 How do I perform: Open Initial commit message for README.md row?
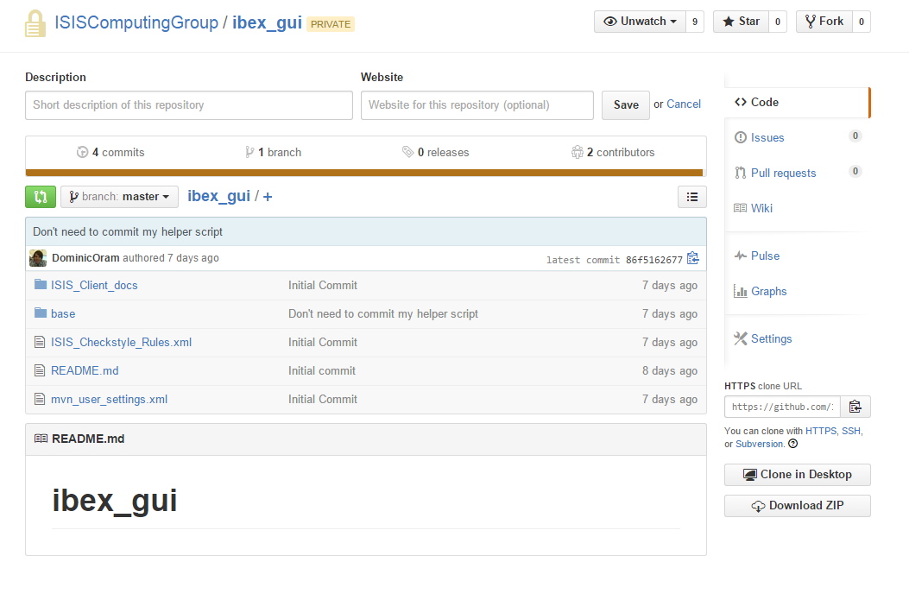tap(322, 370)
